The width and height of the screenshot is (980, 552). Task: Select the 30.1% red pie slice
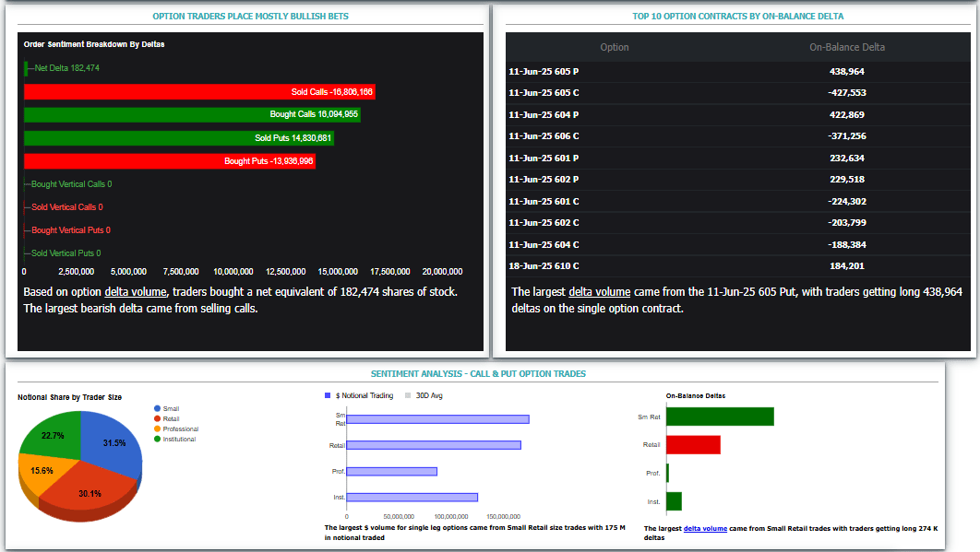click(x=89, y=492)
